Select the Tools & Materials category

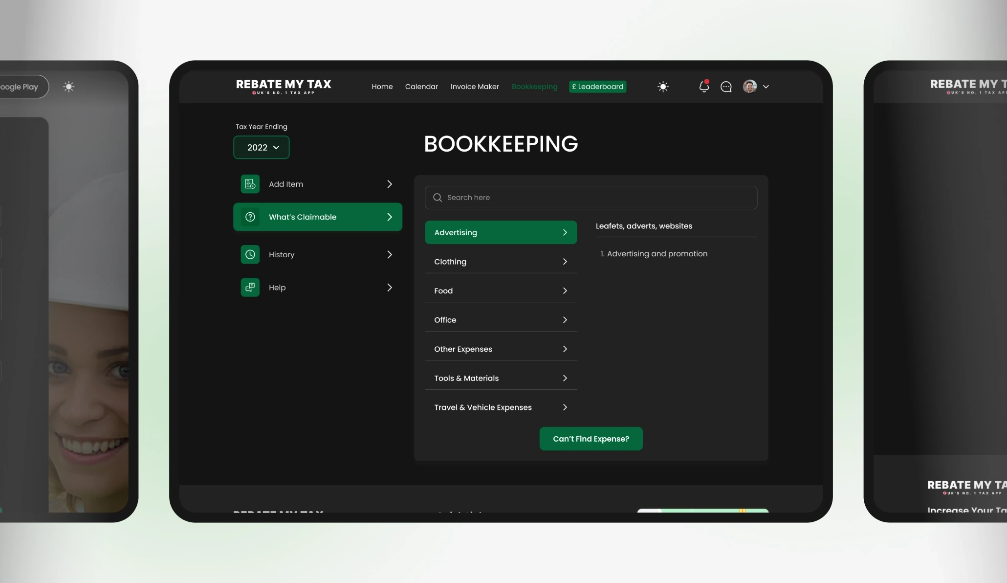coord(501,378)
